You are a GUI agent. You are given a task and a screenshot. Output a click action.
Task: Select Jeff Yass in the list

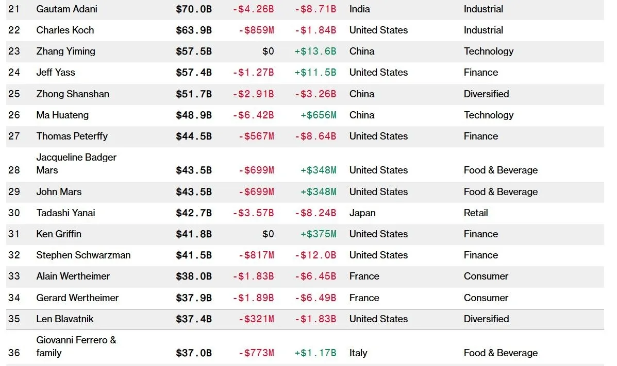56,72
